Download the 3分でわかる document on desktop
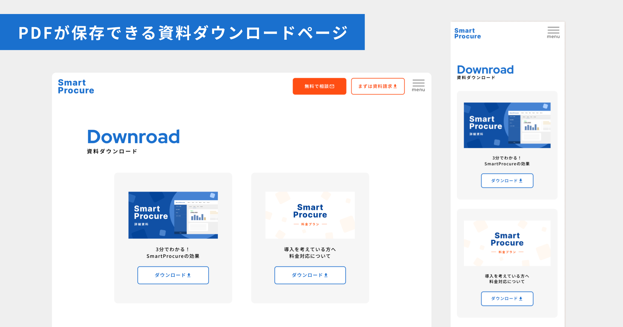The width and height of the screenshot is (623, 327). [x=173, y=275]
